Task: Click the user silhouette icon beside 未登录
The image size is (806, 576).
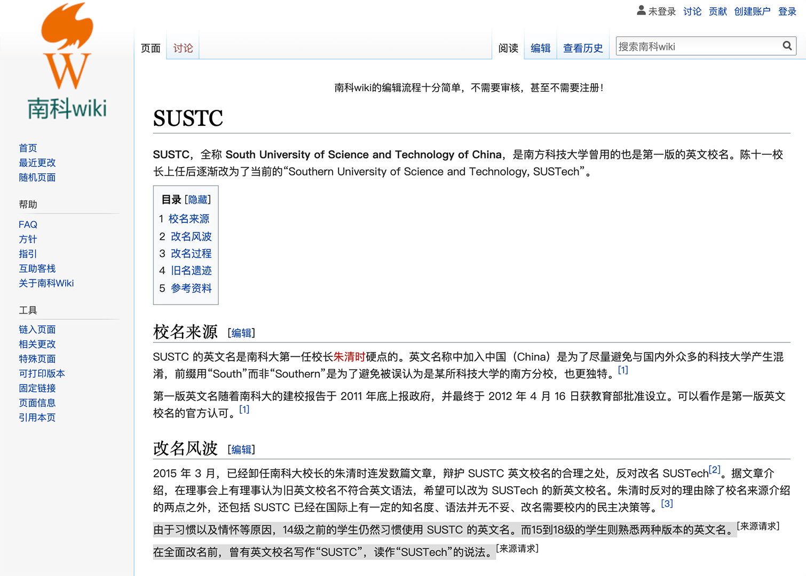Action: (641, 10)
